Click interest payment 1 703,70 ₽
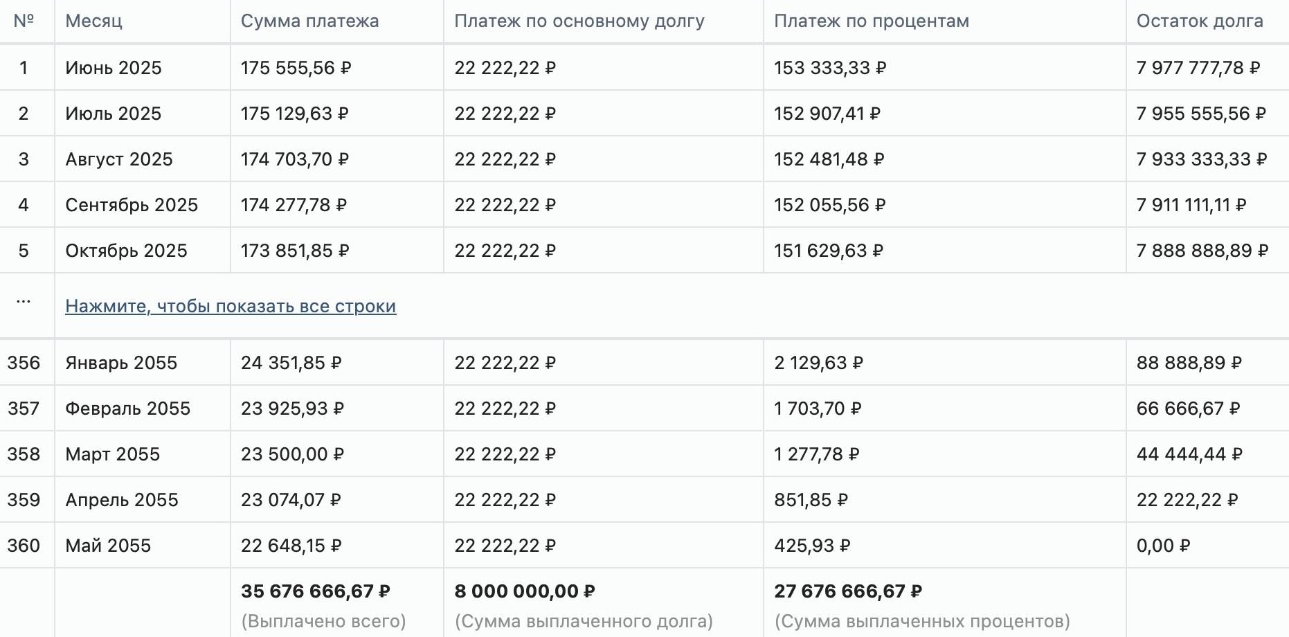This screenshot has height=637, width=1289. coord(818,409)
